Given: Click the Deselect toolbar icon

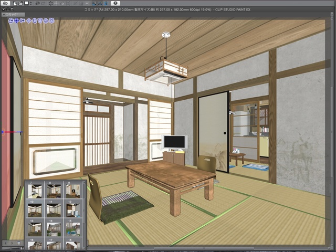Looking at the screenshot, I should point(75,3).
